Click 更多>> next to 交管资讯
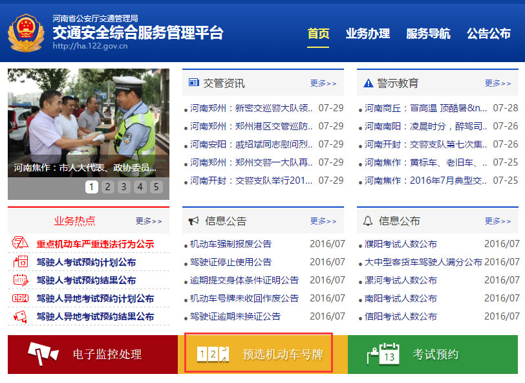The image size is (525, 383). click(x=322, y=83)
